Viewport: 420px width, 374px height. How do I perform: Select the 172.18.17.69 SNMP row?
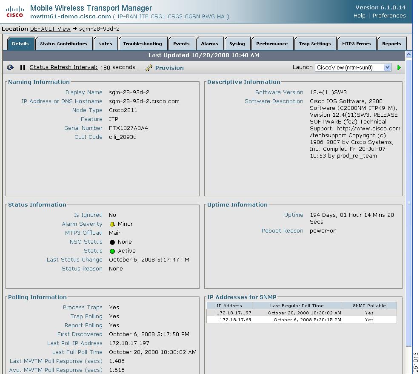[x=302, y=319]
